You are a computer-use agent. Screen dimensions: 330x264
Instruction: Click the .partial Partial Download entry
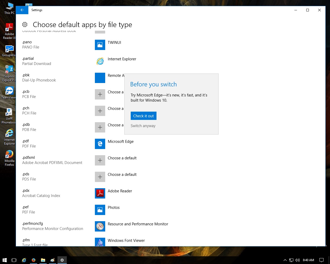tap(37, 61)
